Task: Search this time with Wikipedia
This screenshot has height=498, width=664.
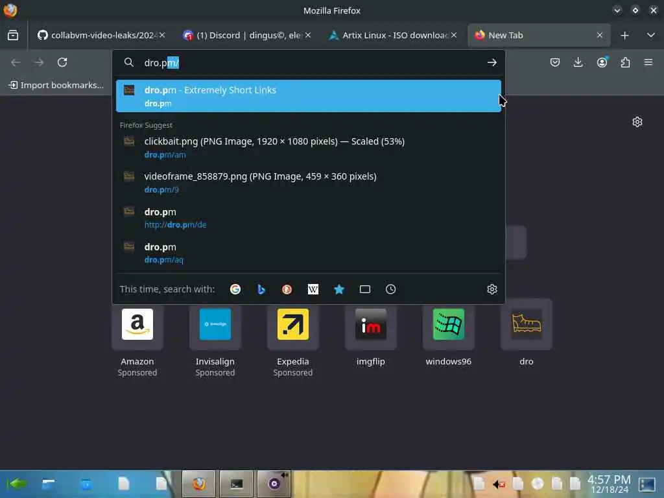Action: point(313,289)
